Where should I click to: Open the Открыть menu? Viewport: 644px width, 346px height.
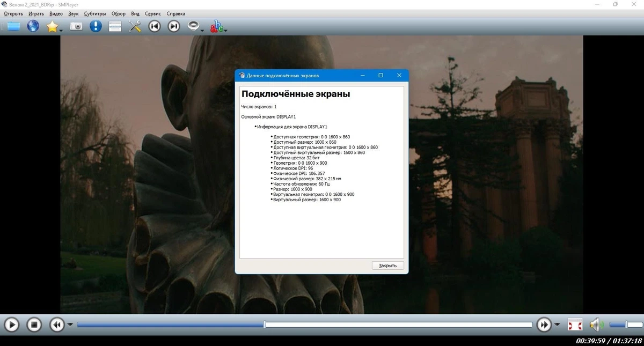tap(13, 13)
